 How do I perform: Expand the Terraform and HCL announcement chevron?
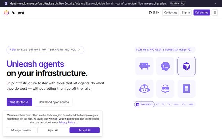click(x=79, y=50)
